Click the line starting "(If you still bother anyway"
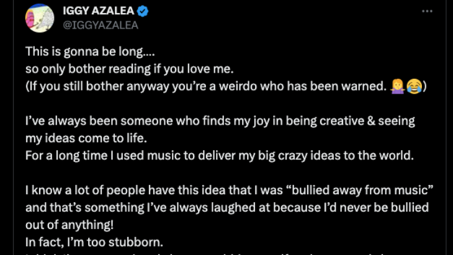 [205, 87]
